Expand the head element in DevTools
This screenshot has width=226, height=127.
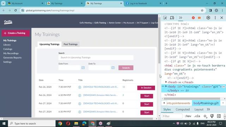point(166,82)
